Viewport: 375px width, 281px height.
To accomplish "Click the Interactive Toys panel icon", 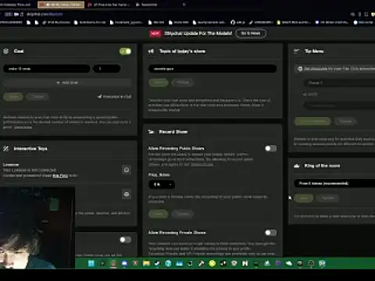I will pos(5,148).
